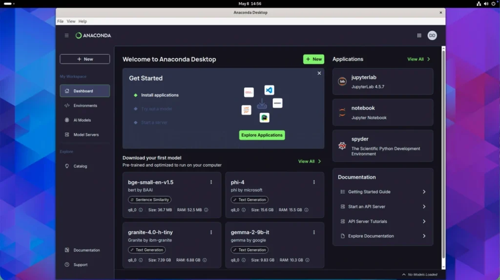Open phi-4 options menu

pos(314,182)
